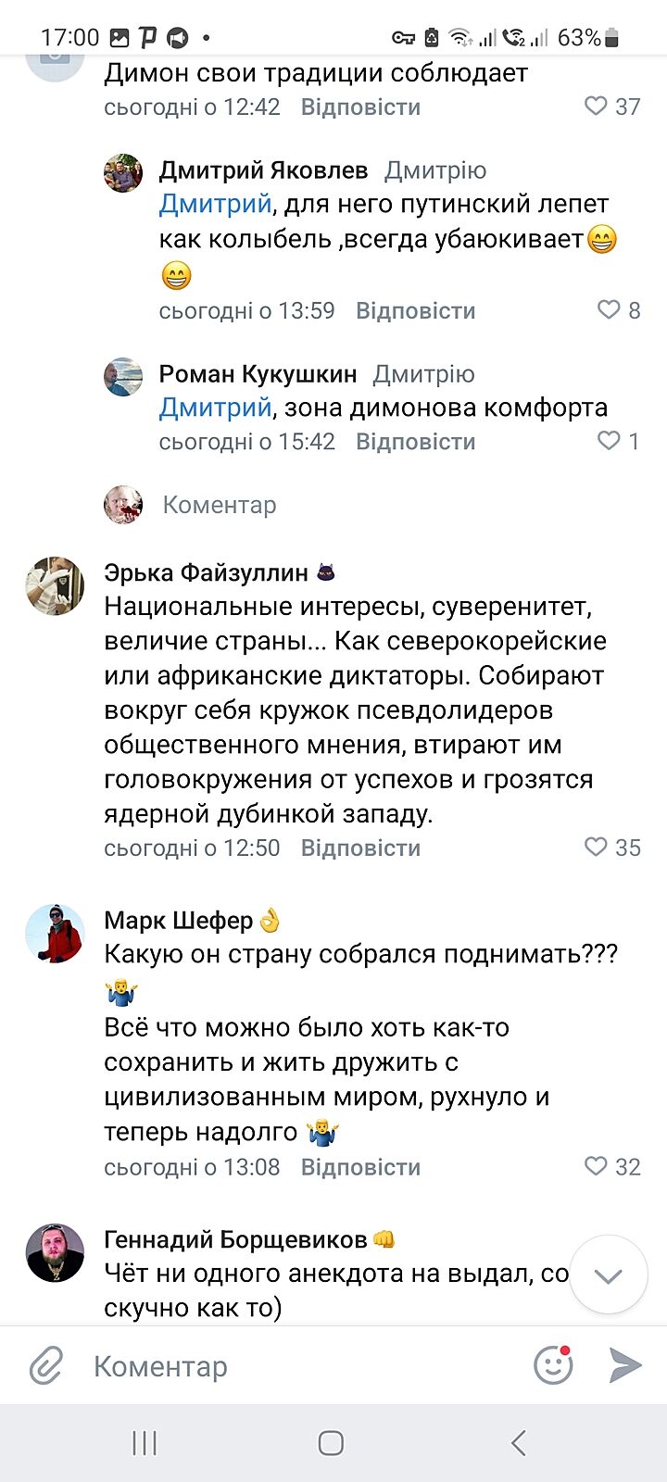Open Android recent apps button
Screen dimensions: 667x1482
point(145,1443)
